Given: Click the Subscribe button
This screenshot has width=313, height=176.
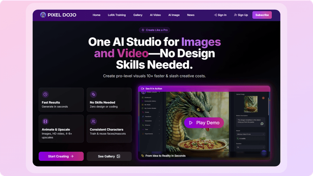Looking at the screenshot, I should coord(262,15).
